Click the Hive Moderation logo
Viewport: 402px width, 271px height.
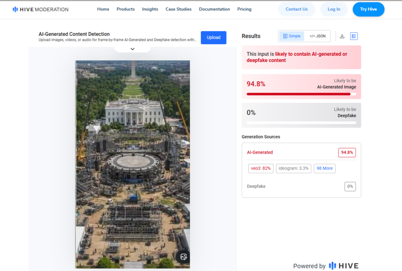[41, 9]
